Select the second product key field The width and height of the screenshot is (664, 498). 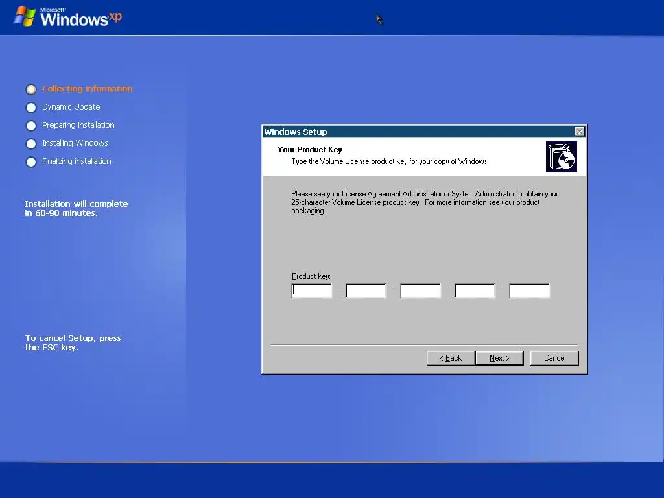366,291
